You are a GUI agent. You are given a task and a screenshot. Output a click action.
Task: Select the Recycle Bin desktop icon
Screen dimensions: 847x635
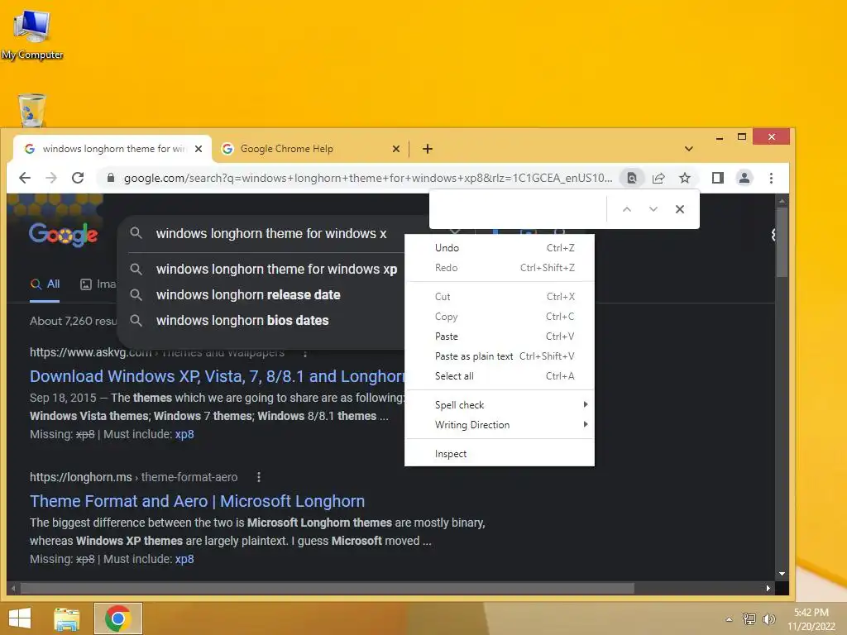(x=32, y=110)
